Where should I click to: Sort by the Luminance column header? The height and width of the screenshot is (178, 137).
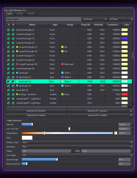pyautogui.click(x=113, y=25)
